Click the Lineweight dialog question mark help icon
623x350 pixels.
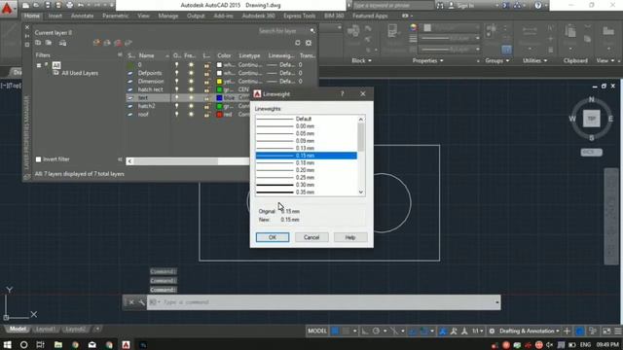click(x=342, y=93)
